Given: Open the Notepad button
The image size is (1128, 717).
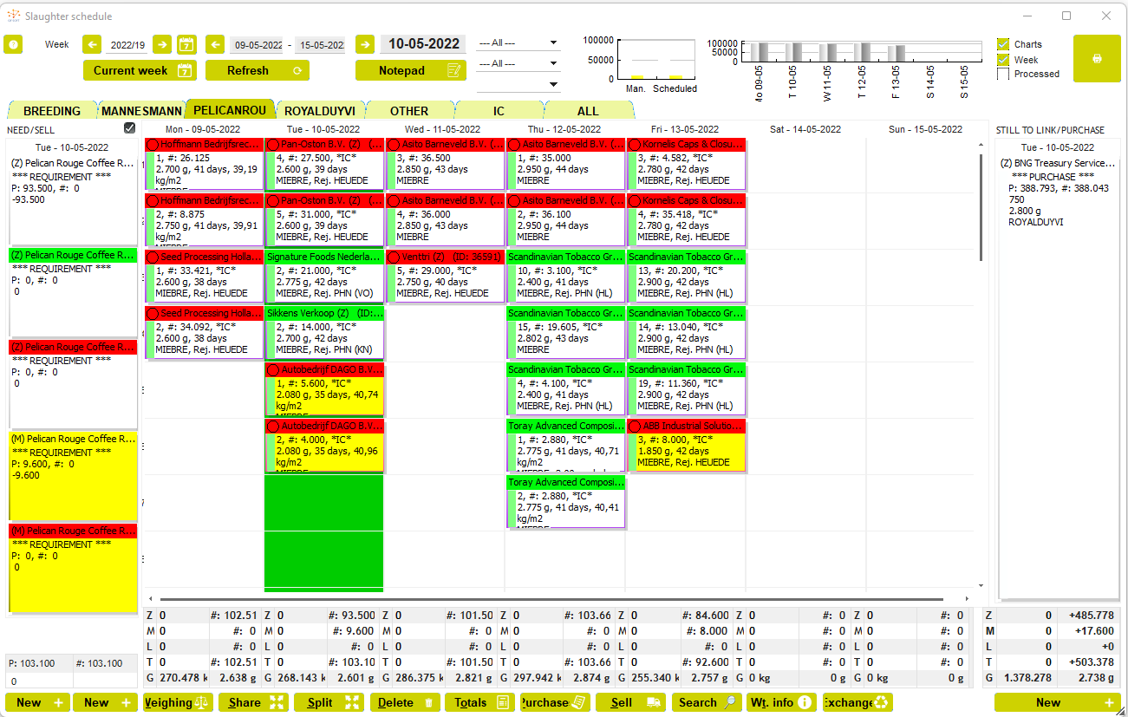Looking at the screenshot, I should 411,70.
